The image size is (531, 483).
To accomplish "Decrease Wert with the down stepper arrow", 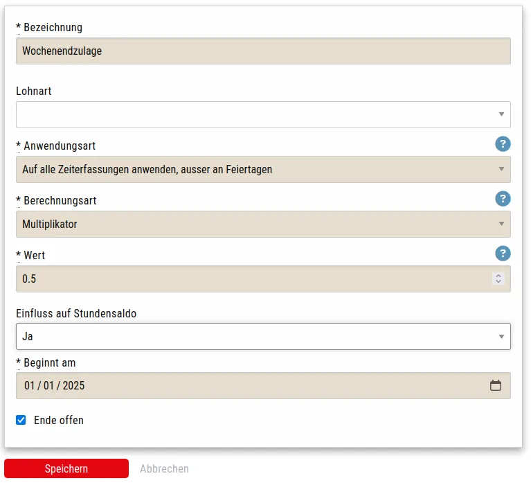I will click(498, 282).
